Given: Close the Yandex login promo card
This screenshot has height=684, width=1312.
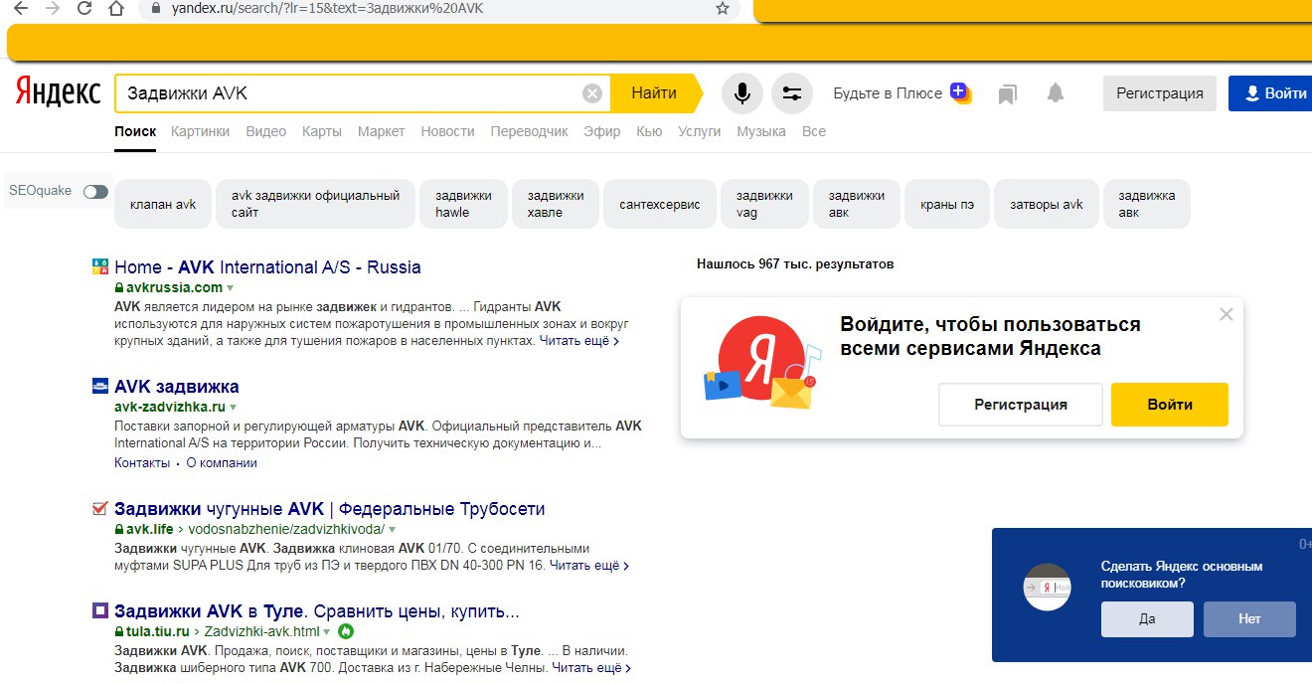Looking at the screenshot, I should [x=1226, y=314].
